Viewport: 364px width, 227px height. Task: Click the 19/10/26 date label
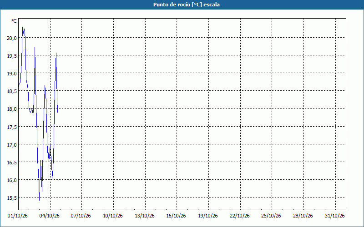coord(208,216)
